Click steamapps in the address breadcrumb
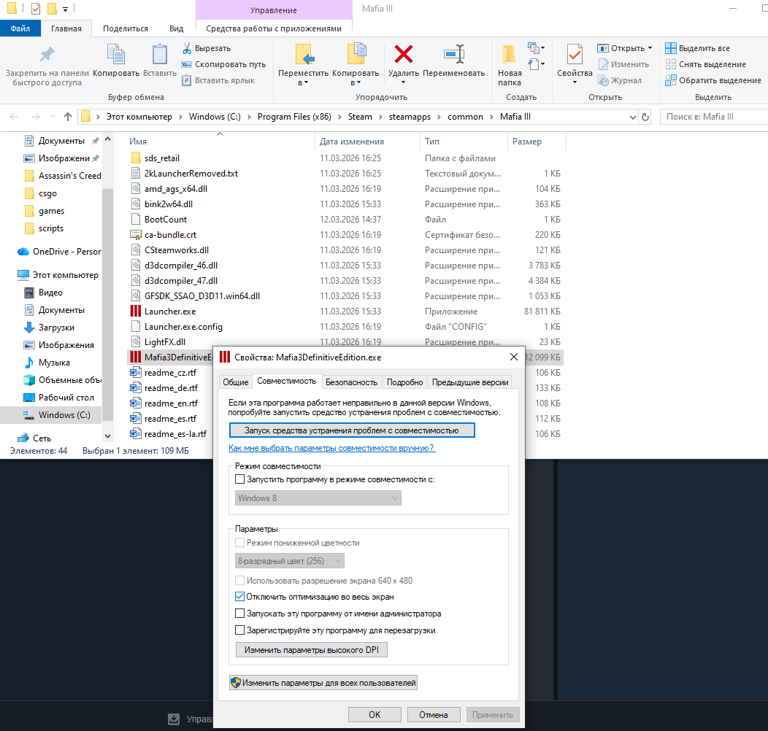 (410, 117)
